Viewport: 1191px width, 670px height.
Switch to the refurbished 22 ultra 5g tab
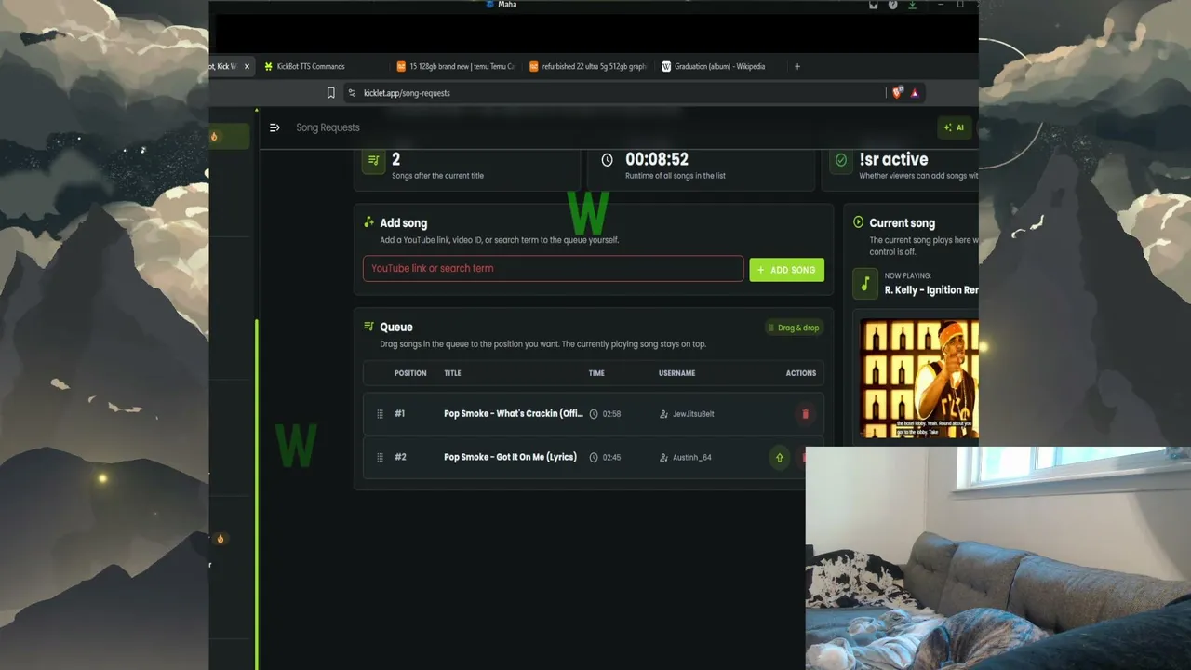point(588,66)
